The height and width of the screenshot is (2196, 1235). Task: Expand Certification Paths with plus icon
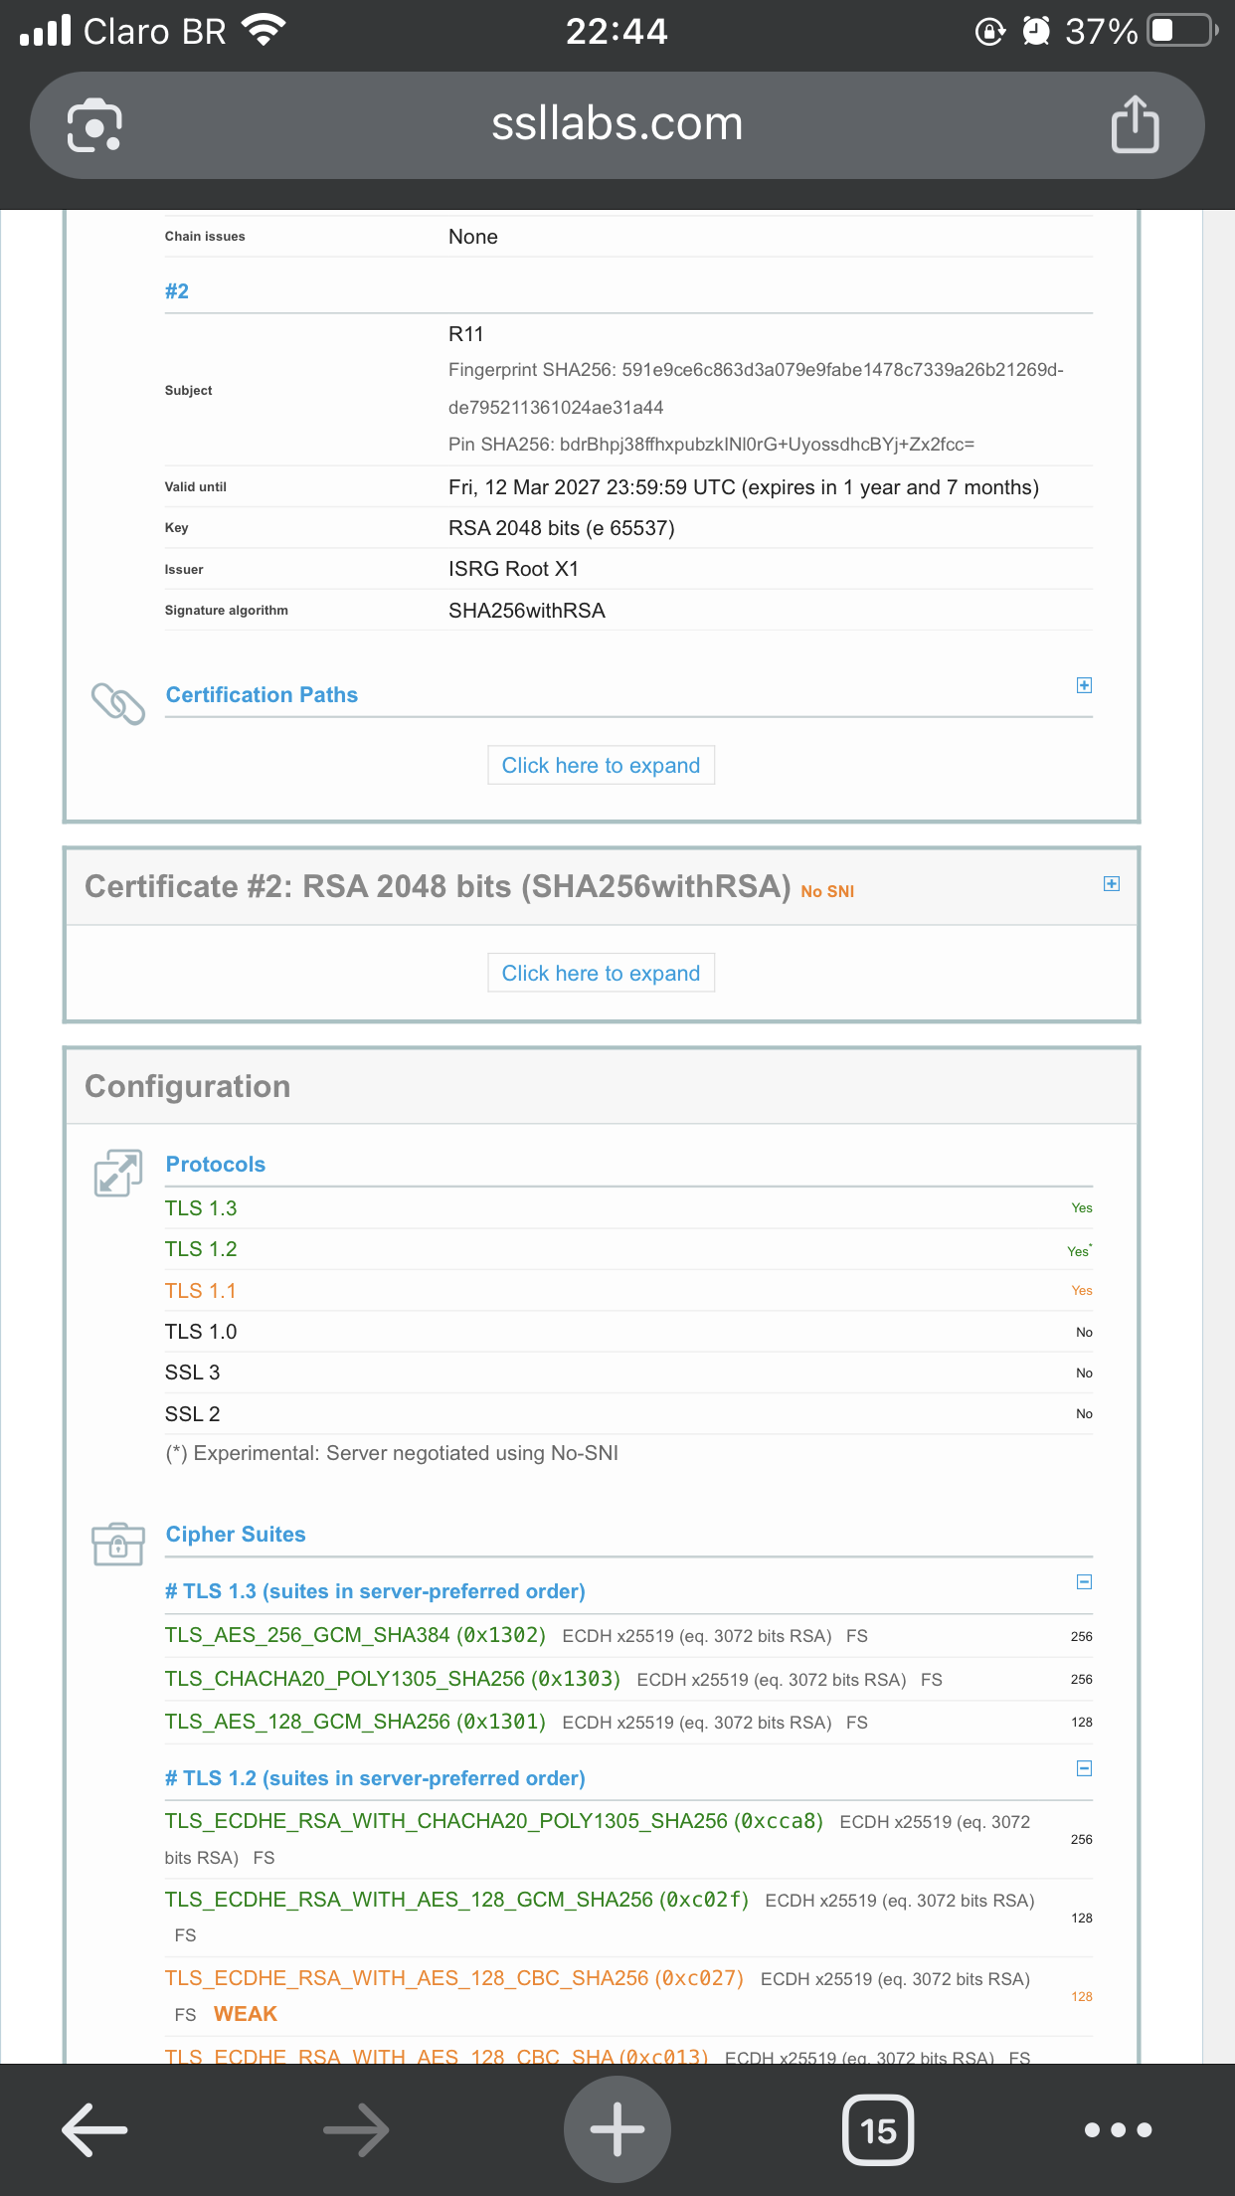1084,685
